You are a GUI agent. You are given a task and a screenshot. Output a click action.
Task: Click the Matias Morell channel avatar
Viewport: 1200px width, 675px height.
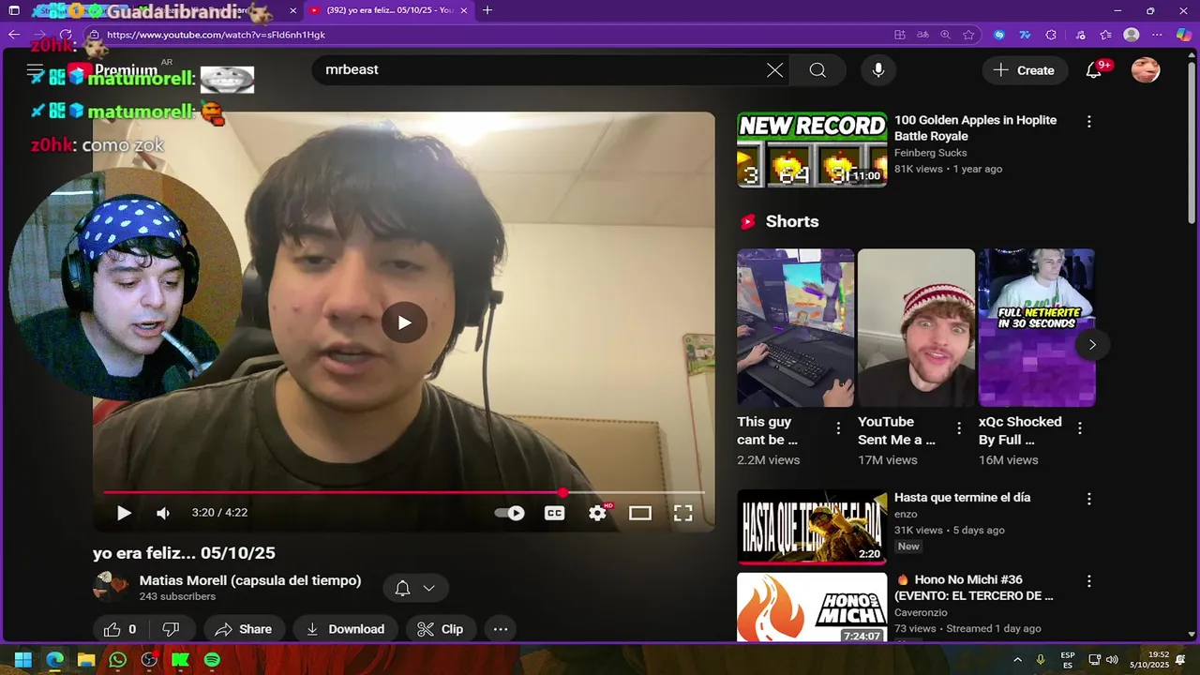coord(111,586)
